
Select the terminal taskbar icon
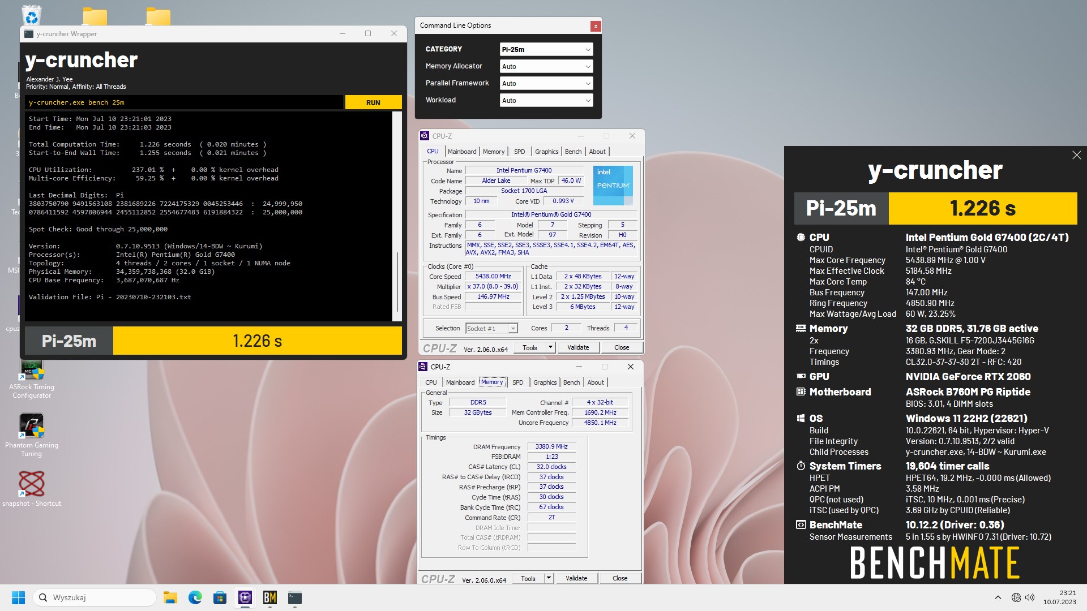294,597
